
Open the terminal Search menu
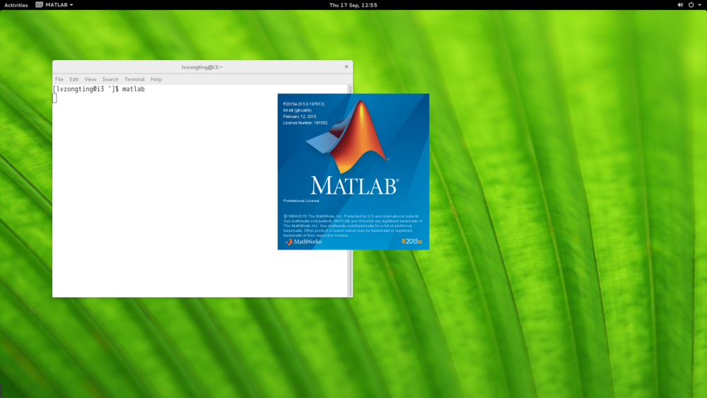tap(110, 79)
